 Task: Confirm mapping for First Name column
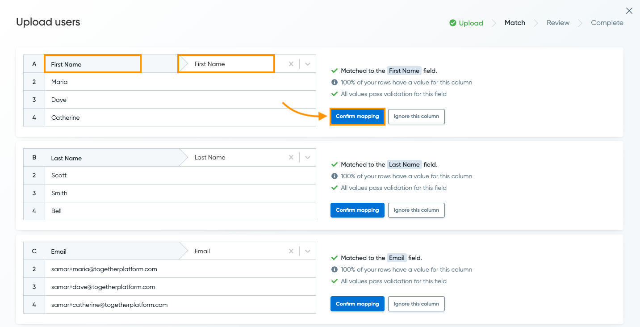tap(357, 116)
